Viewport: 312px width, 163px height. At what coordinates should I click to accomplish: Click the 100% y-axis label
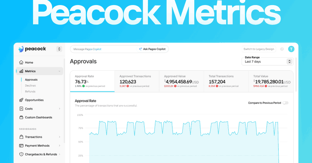[x=80, y=115]
